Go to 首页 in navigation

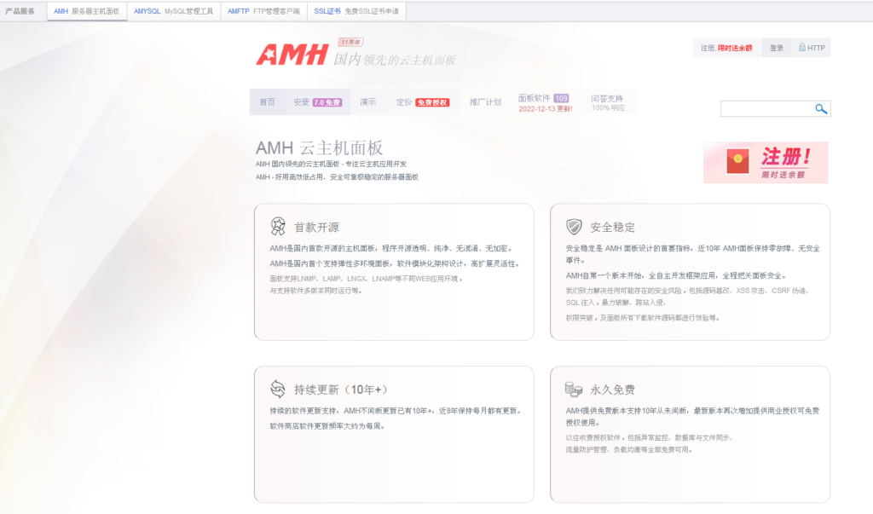[x=267, y=102]
